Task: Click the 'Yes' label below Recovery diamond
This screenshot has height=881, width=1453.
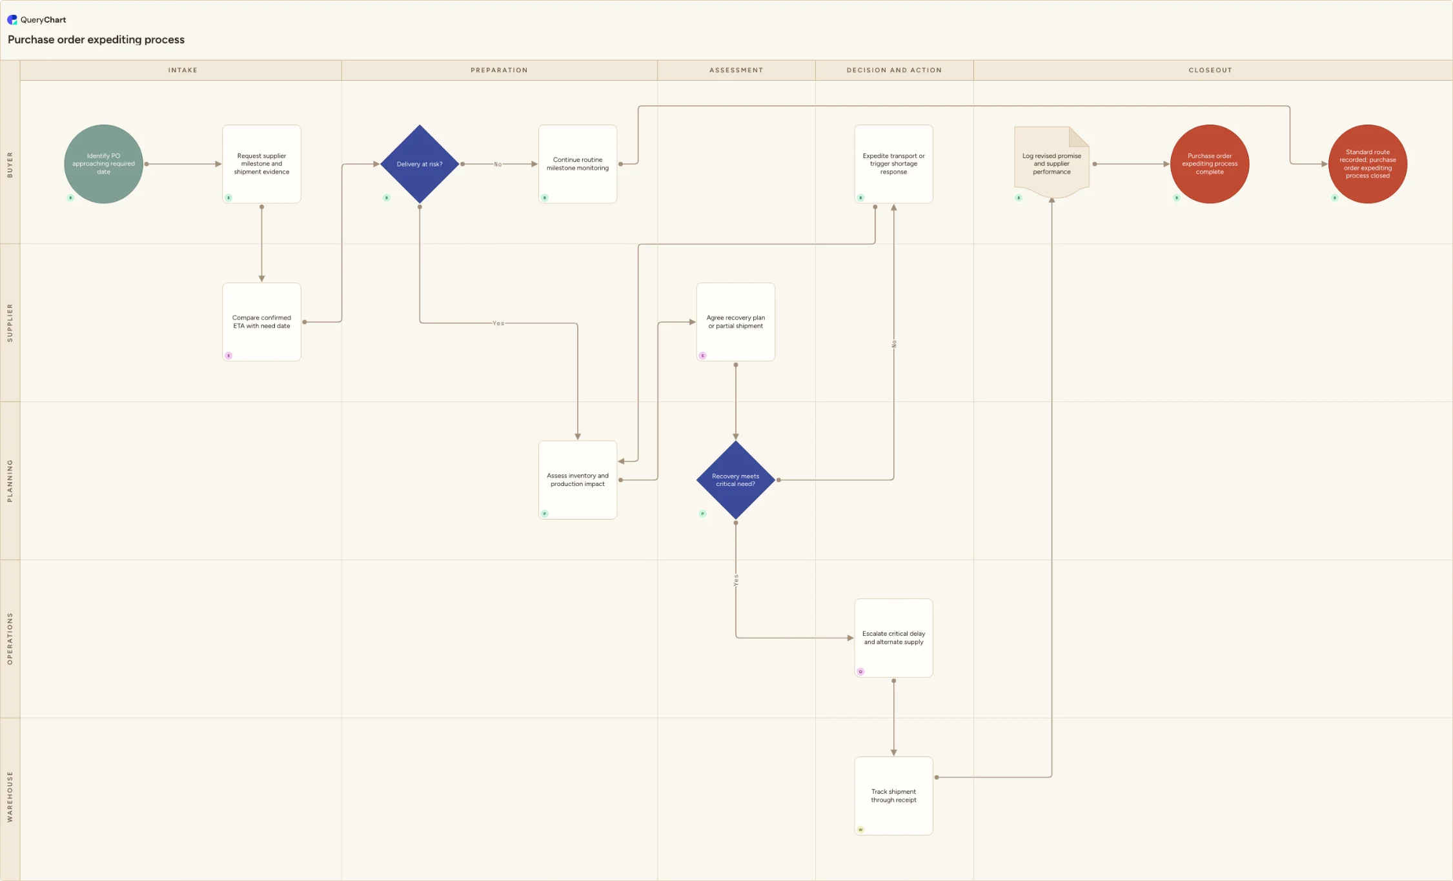Action: pyautogui.click(x=736, y=580)
